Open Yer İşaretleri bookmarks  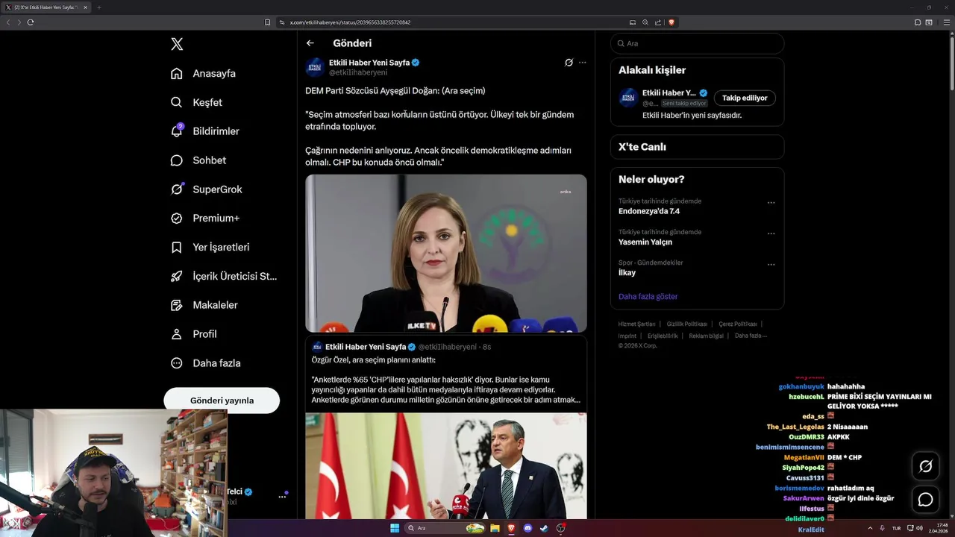pos(210,247)
